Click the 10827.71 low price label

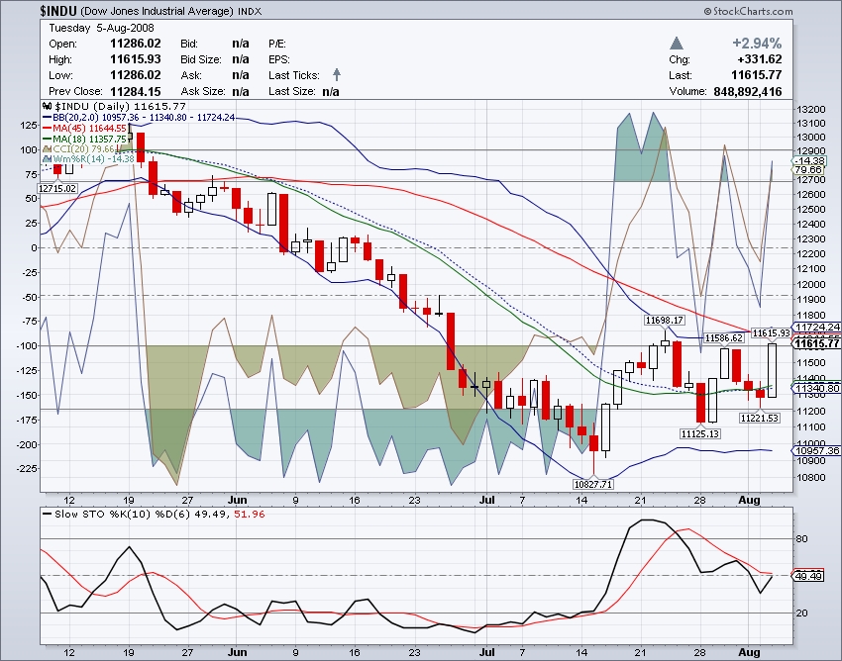click(x=592, y=485)
